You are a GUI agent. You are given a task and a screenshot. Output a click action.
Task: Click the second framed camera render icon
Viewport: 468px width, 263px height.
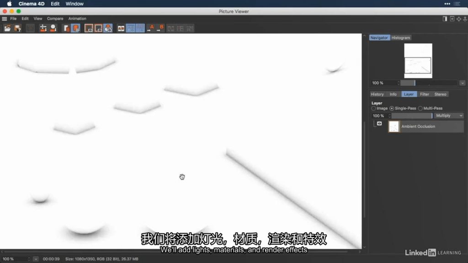click(99, 28)
